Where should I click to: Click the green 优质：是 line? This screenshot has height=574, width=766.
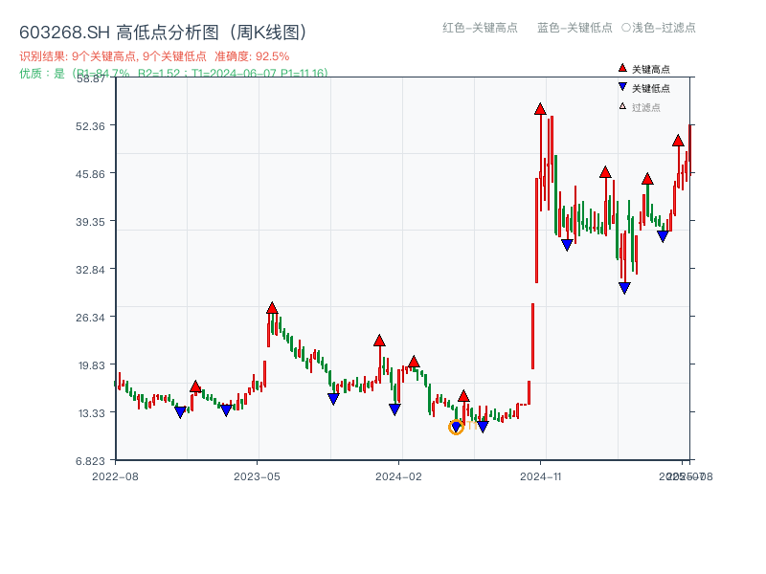[173, 74]
